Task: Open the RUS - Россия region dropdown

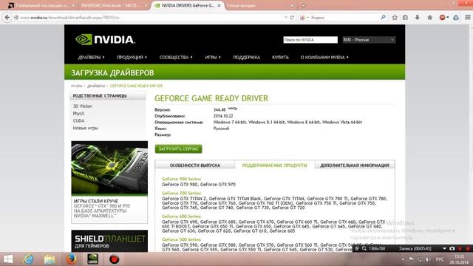Action: (369, 40)
